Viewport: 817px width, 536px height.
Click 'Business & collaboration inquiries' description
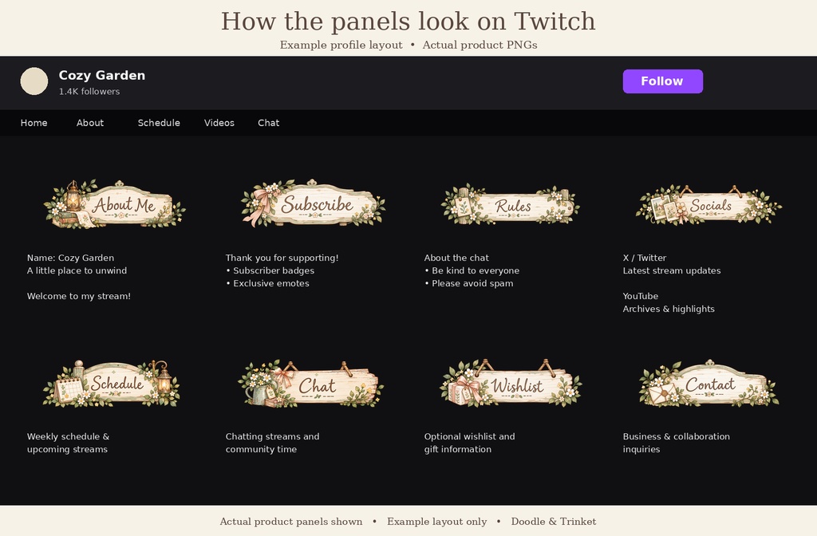click(677, 443)
